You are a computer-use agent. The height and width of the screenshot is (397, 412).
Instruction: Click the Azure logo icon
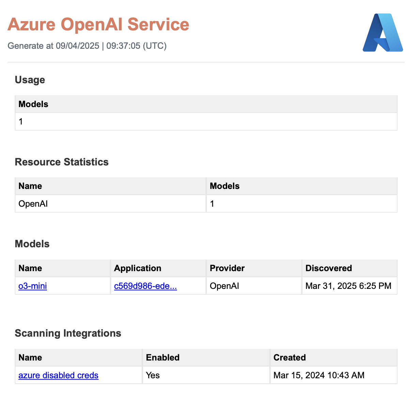(x=383, y=33)
